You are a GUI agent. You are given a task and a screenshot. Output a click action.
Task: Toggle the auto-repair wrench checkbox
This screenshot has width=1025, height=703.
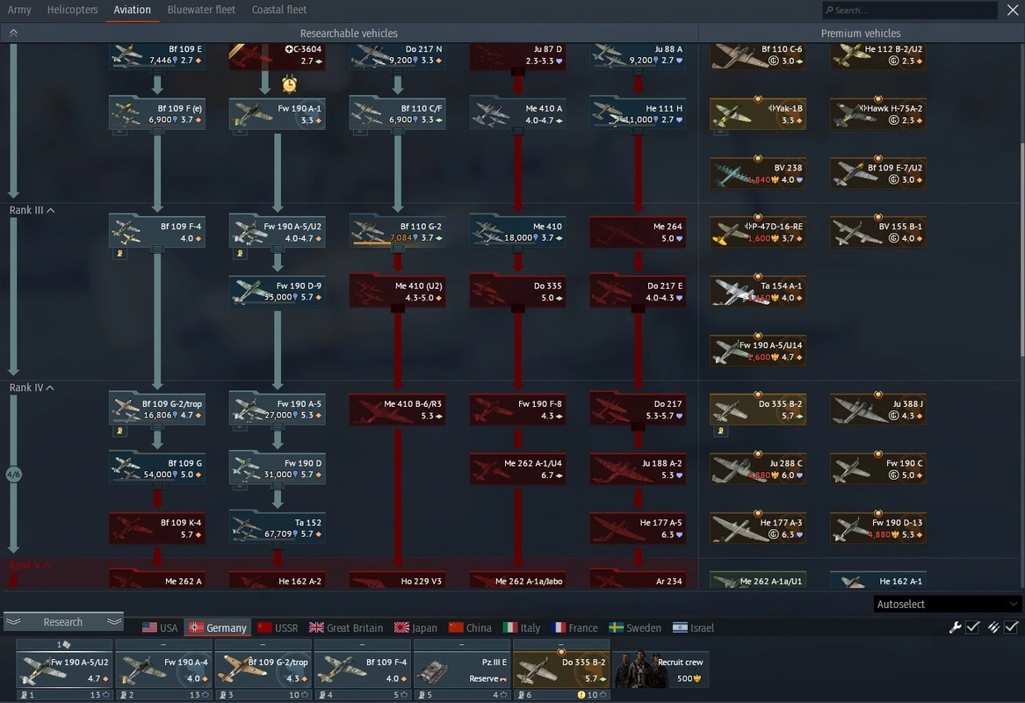[x=972, y=627]
